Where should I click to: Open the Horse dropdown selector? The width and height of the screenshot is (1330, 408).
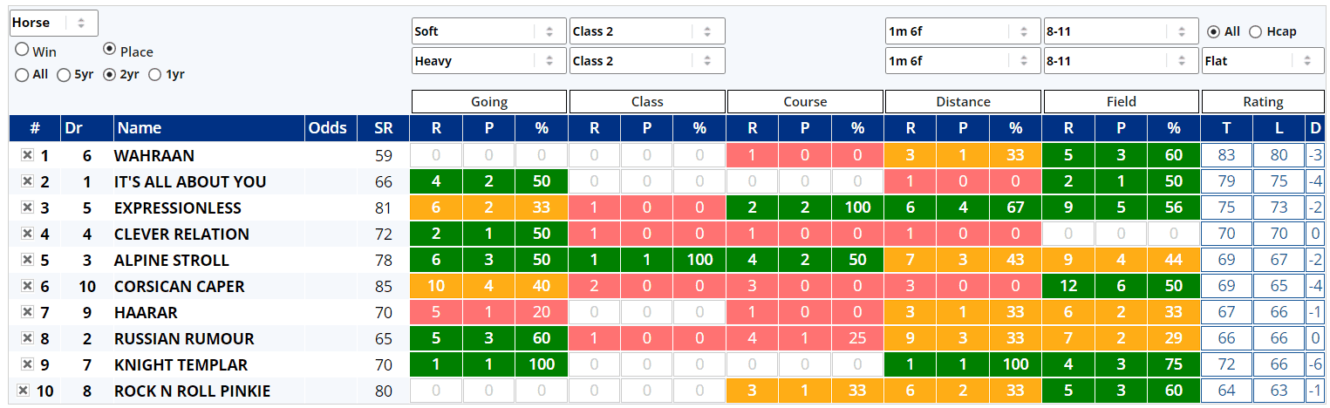pyautogui.click(x=53, y=23)
